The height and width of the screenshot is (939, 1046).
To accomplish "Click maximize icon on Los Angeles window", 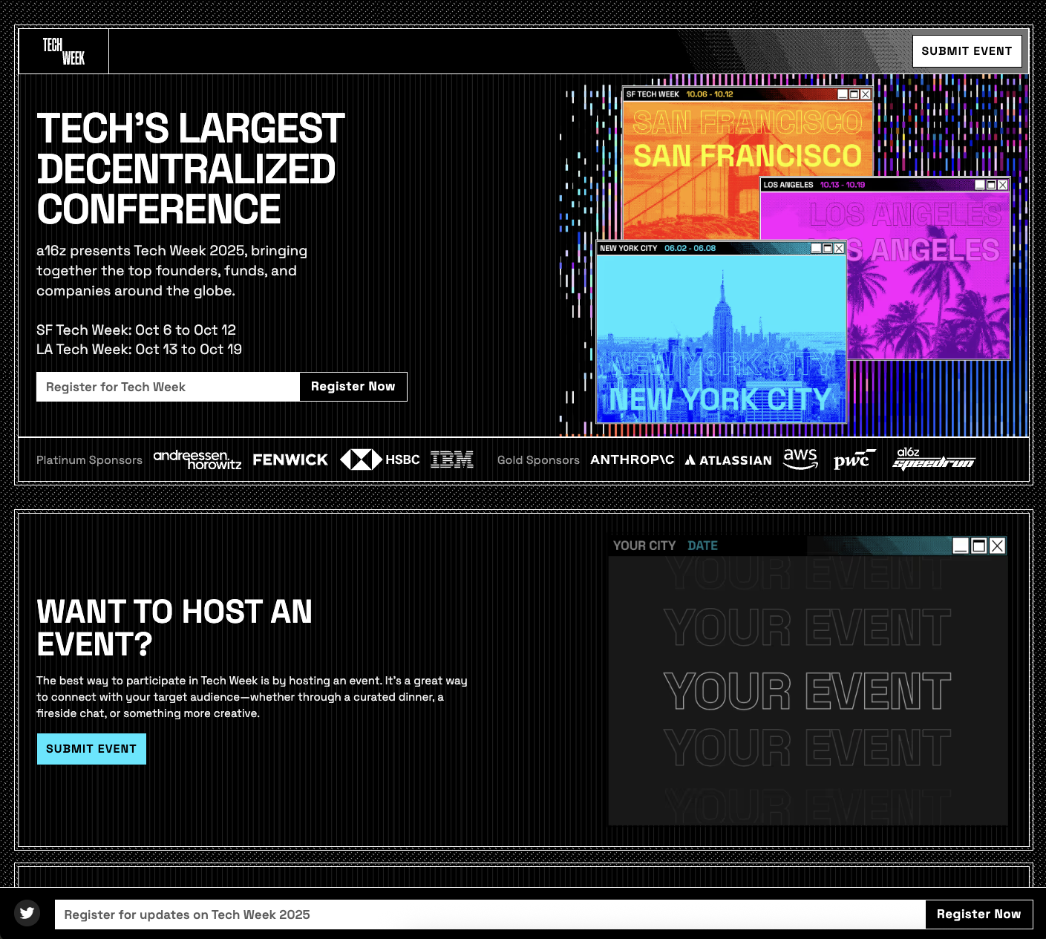I will click(x=991, y=185).
